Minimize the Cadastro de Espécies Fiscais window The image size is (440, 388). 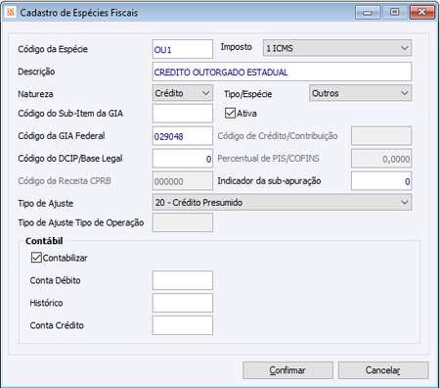(368, 13)
